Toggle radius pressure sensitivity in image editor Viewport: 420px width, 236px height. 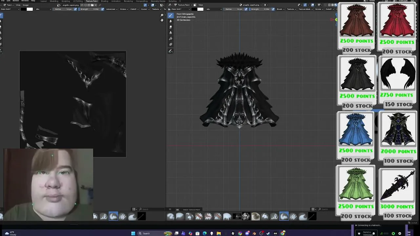click(75, 9)
